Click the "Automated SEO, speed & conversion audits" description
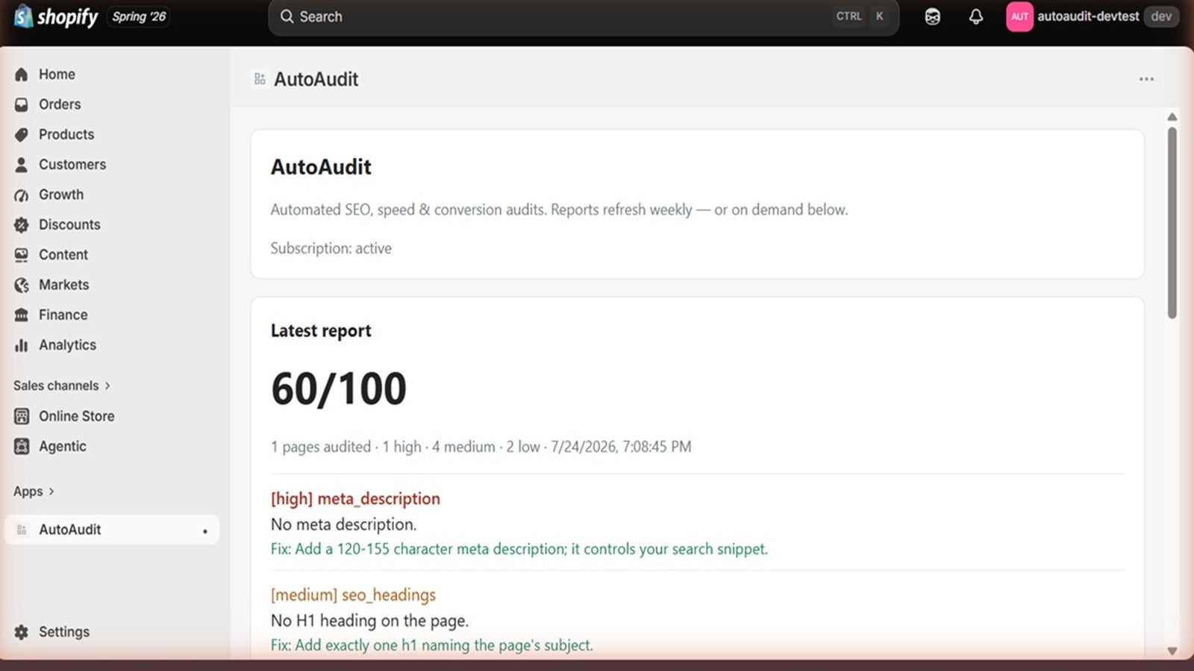The image size is (1194, 671). (559, 210)
